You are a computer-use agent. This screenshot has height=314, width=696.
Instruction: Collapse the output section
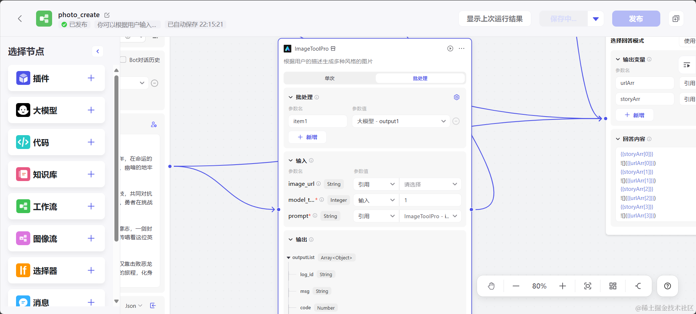click(x=290, y=240)
